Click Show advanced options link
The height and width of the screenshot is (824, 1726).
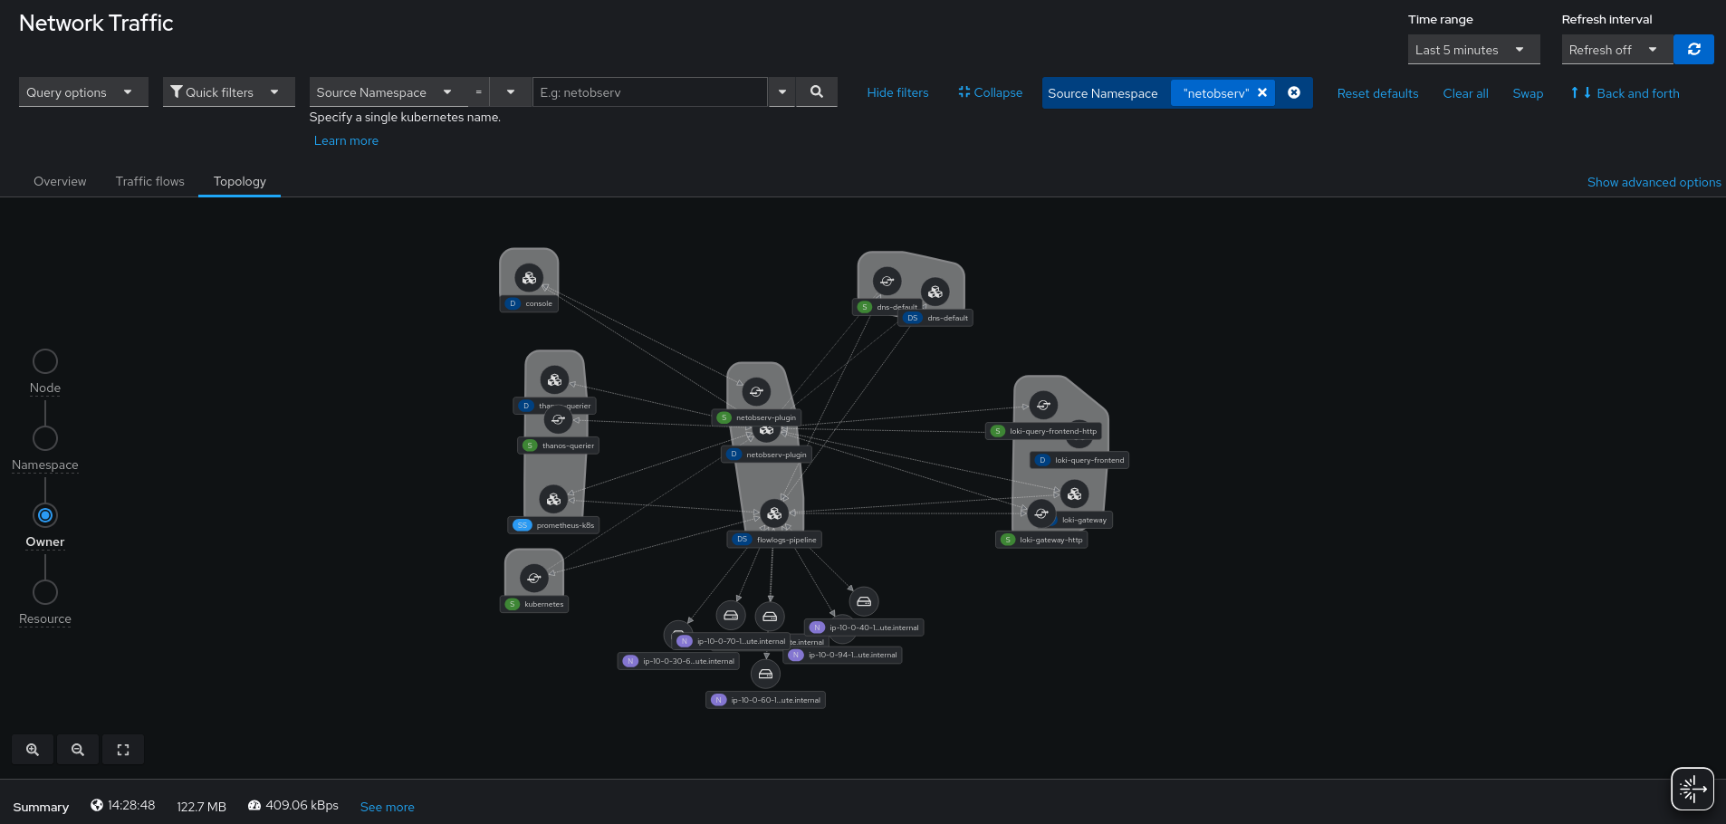click(x=1654, y=182)
